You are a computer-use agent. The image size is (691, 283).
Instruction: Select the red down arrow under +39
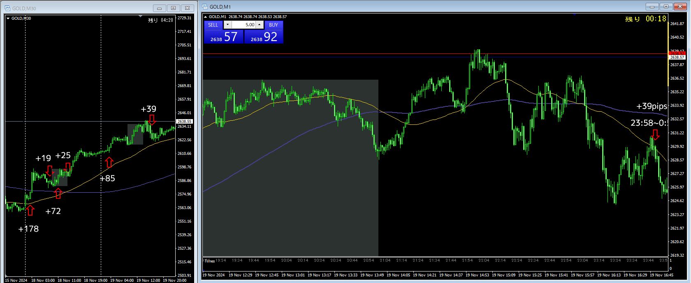152,120
